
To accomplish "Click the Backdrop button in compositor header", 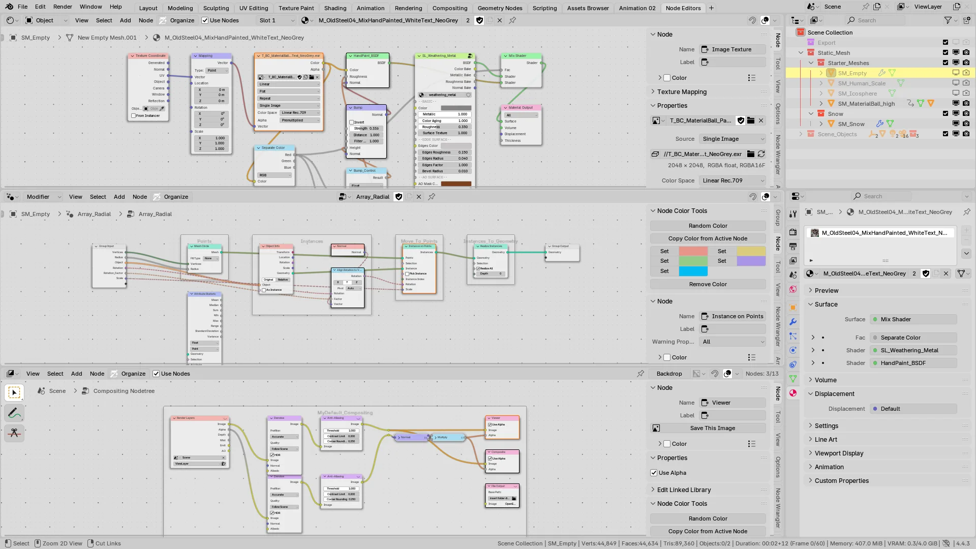I will pyautogui.click(x=669, y=374).
